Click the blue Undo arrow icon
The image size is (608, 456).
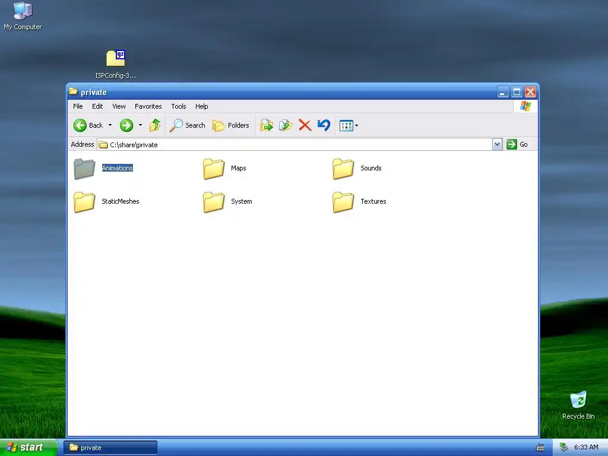[x=324, y=125]
